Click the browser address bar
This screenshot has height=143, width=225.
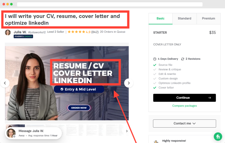[110, 4]
